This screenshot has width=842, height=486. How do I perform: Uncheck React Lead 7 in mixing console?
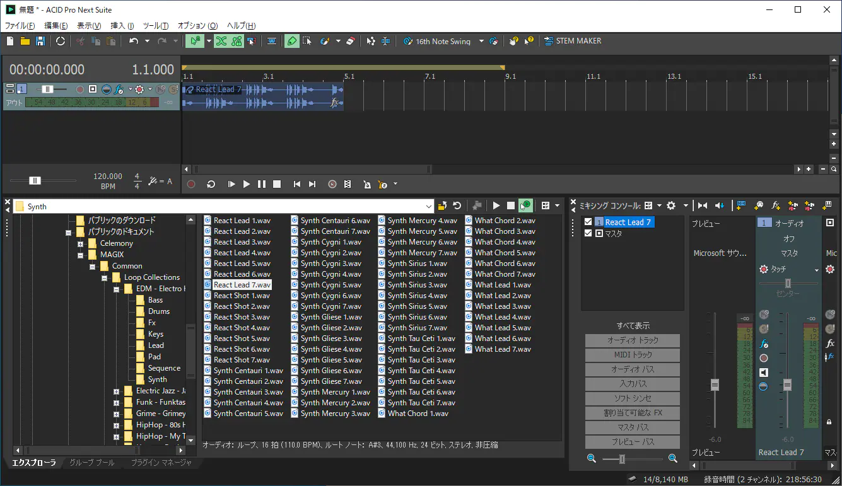click(x=588, y=222)
